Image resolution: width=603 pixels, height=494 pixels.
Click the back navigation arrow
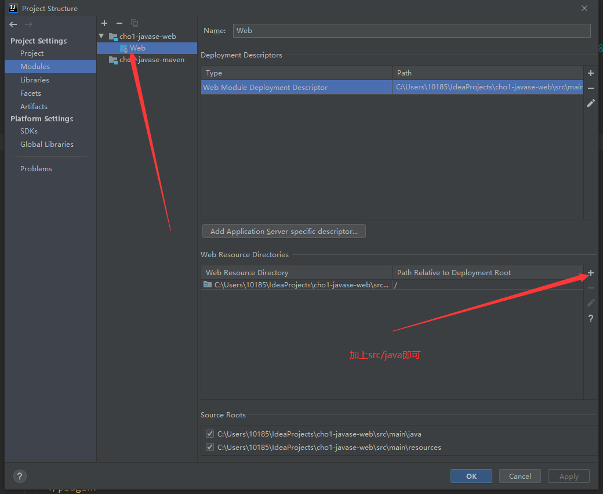tap(13, 24)
